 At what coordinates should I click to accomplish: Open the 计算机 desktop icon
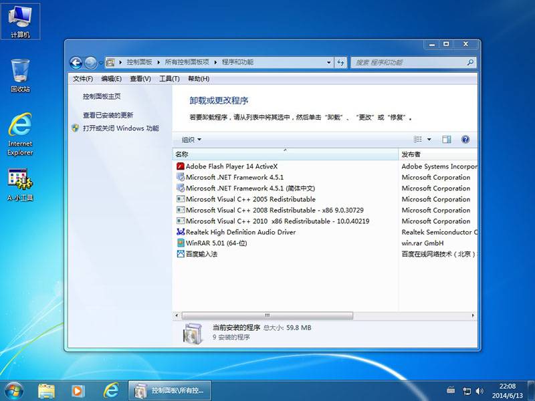tap(20, 21)
